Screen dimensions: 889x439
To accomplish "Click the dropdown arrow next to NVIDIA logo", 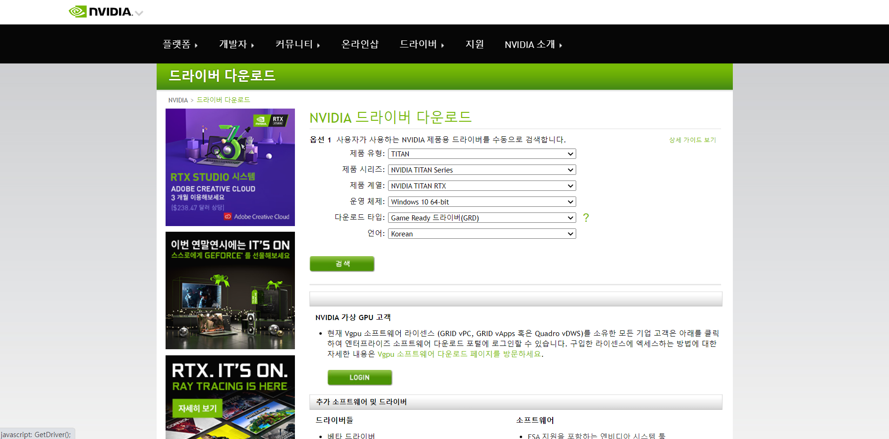I will 139,13.
